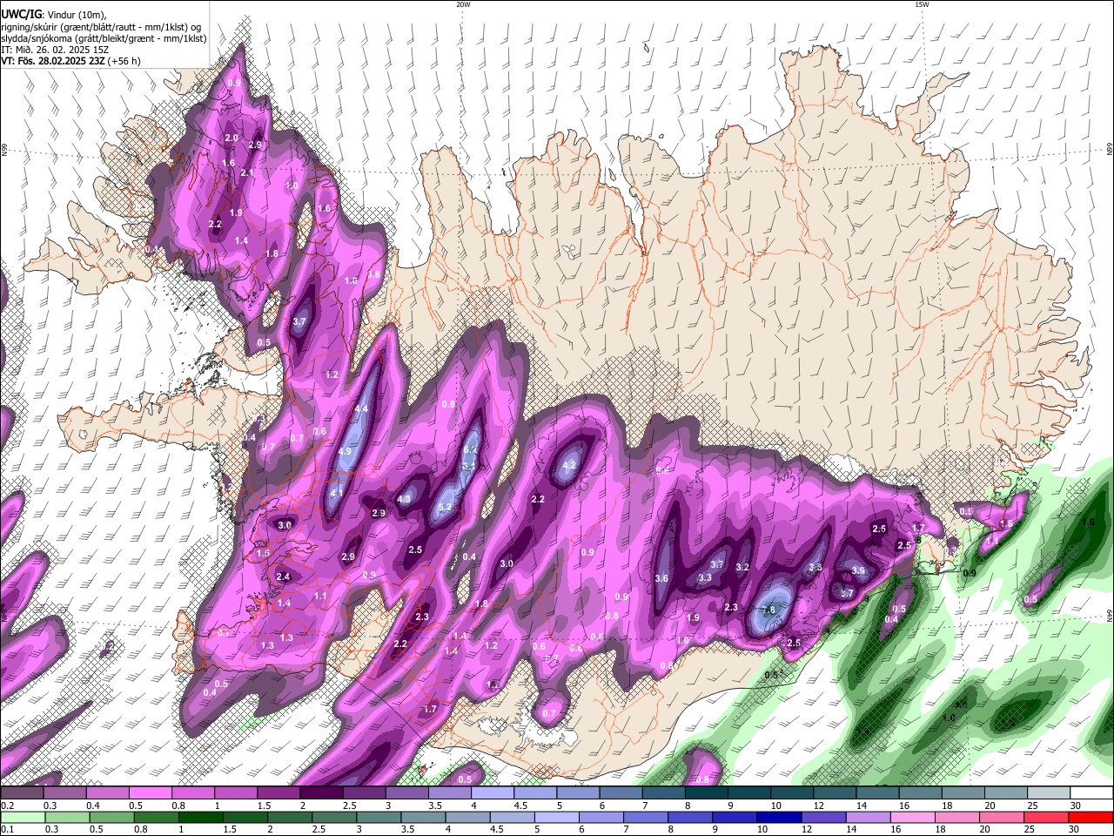Pick violet rain swatch between 14 and 16
Screen dimensions: 1114x836
coord(867,818)
